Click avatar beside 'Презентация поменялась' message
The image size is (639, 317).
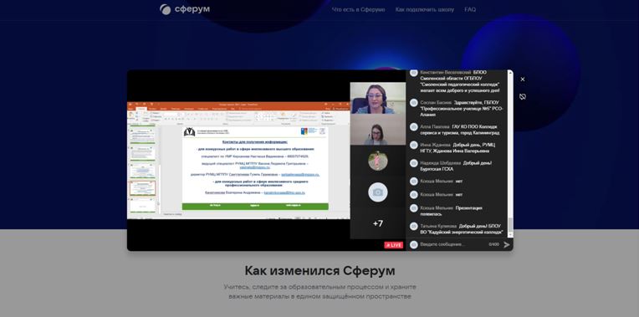(x=414, y=208)
